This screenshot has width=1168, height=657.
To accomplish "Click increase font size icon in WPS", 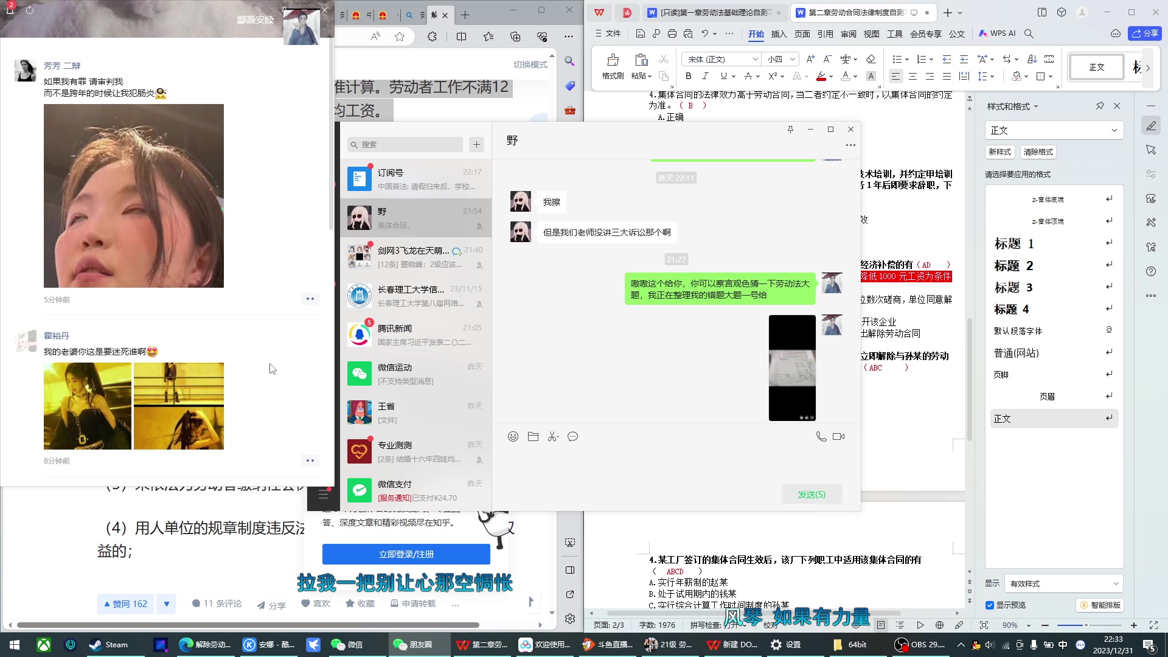I will (x=810, y=59).
